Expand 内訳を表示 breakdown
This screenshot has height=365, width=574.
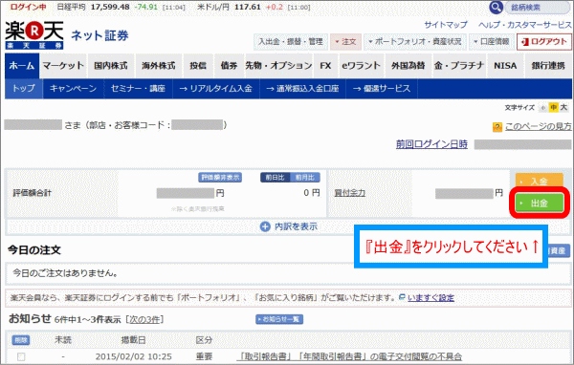click(x=296, y=226)
